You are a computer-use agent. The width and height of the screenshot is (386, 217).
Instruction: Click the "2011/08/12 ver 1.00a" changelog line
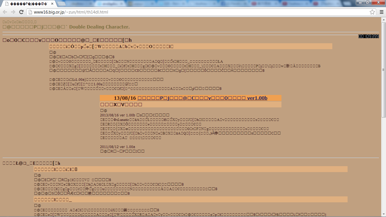pos(118,147)
